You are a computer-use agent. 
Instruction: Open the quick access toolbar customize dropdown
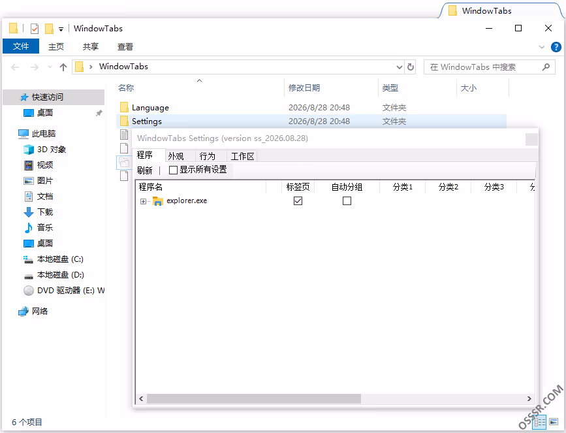pyautogui.click(x=61, y=29)
